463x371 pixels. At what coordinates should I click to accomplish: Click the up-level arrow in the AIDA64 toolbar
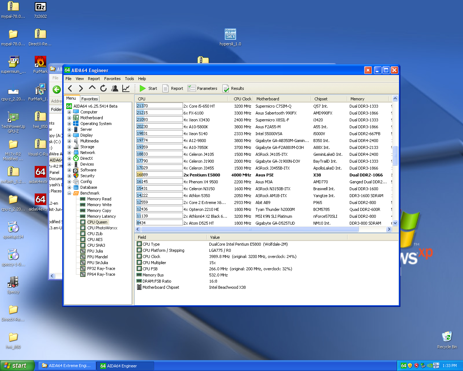click(92, 88)
